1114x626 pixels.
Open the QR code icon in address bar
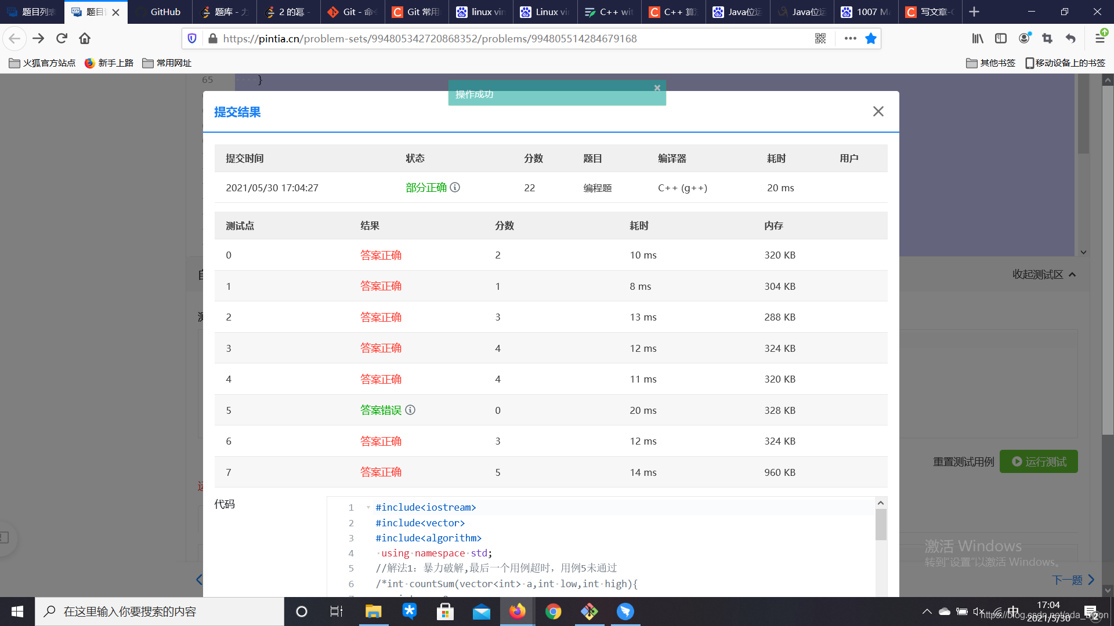point(820,38)
